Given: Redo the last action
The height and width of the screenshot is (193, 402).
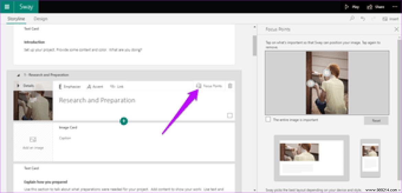Looking at the screenshot, I should (373, 19).
